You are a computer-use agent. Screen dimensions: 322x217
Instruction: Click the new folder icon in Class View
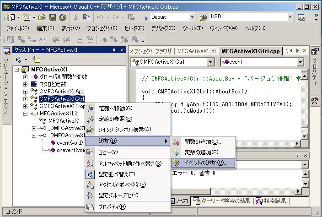[37, 60]
